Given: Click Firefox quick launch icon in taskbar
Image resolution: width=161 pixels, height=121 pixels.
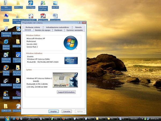Looking at the screenshot, I should coord(18,119).
